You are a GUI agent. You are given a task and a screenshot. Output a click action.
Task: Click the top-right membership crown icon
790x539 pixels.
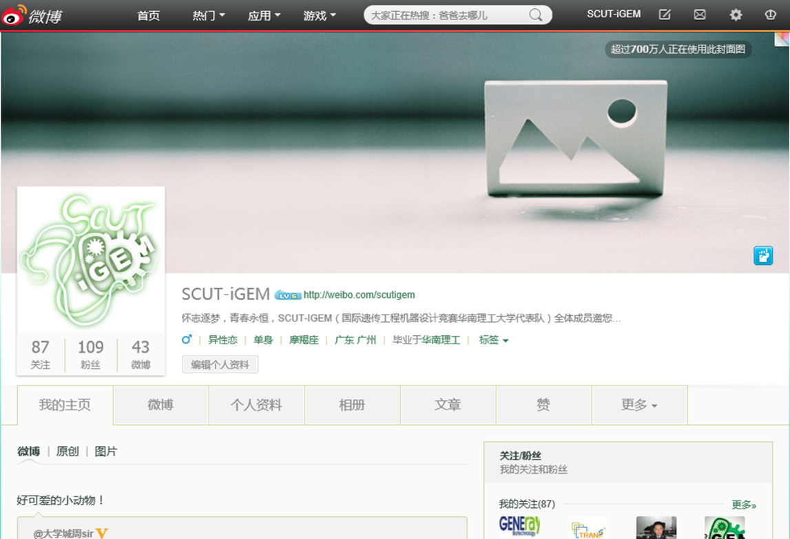coord(770,14)
